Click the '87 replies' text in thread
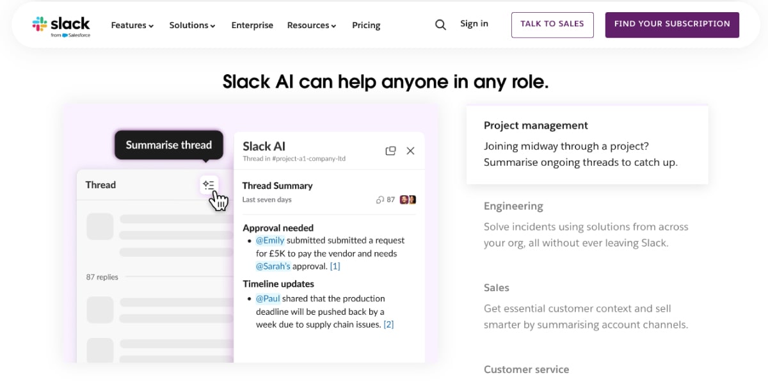Screen dimensions: 768x384 (102, 277)
